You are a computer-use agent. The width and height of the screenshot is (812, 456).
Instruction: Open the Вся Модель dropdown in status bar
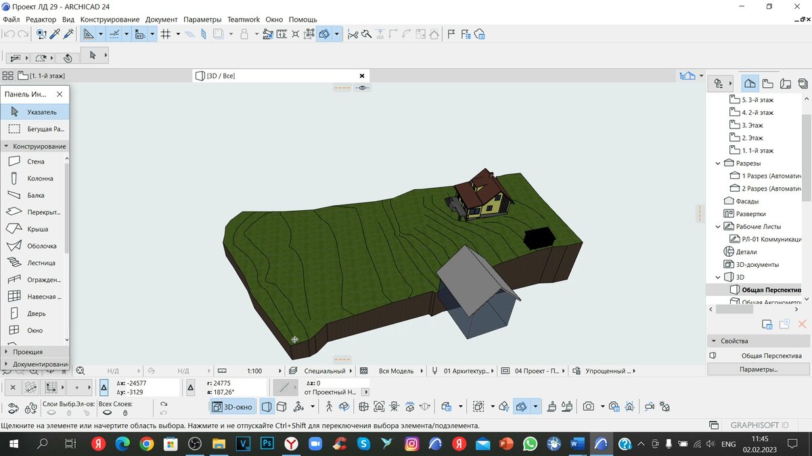coord(398,370)
